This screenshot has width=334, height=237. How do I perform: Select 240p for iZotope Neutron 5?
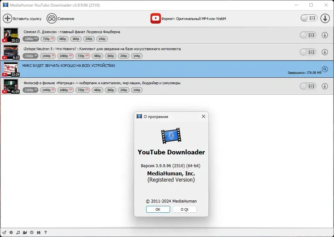124,56
